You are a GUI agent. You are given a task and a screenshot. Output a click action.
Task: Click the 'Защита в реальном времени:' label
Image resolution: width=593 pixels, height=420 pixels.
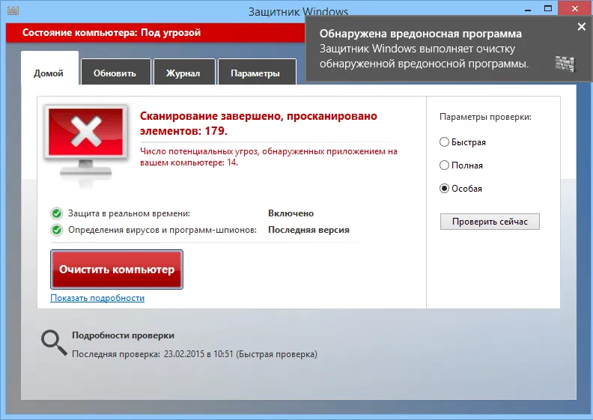point(129,213)
